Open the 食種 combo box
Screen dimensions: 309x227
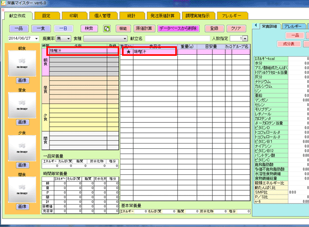pos(105,39)
